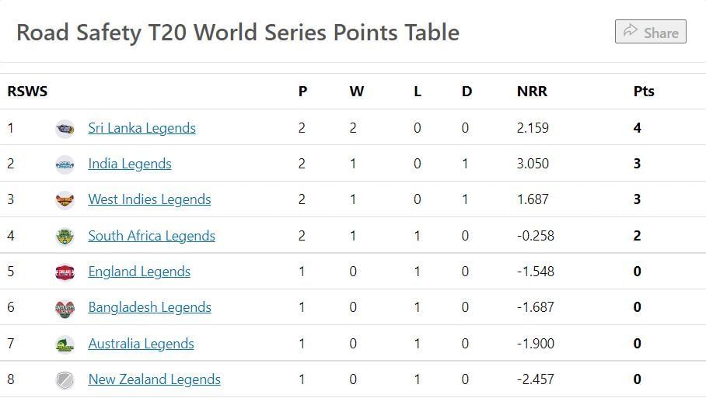
Task: Click the Pts column header
Action: click(644, 91)
